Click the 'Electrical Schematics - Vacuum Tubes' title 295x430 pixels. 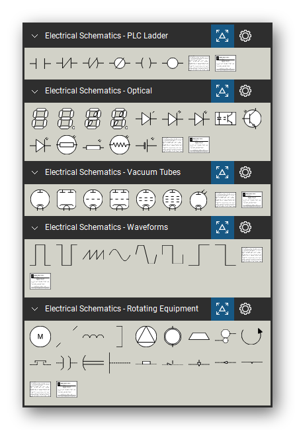112,172
